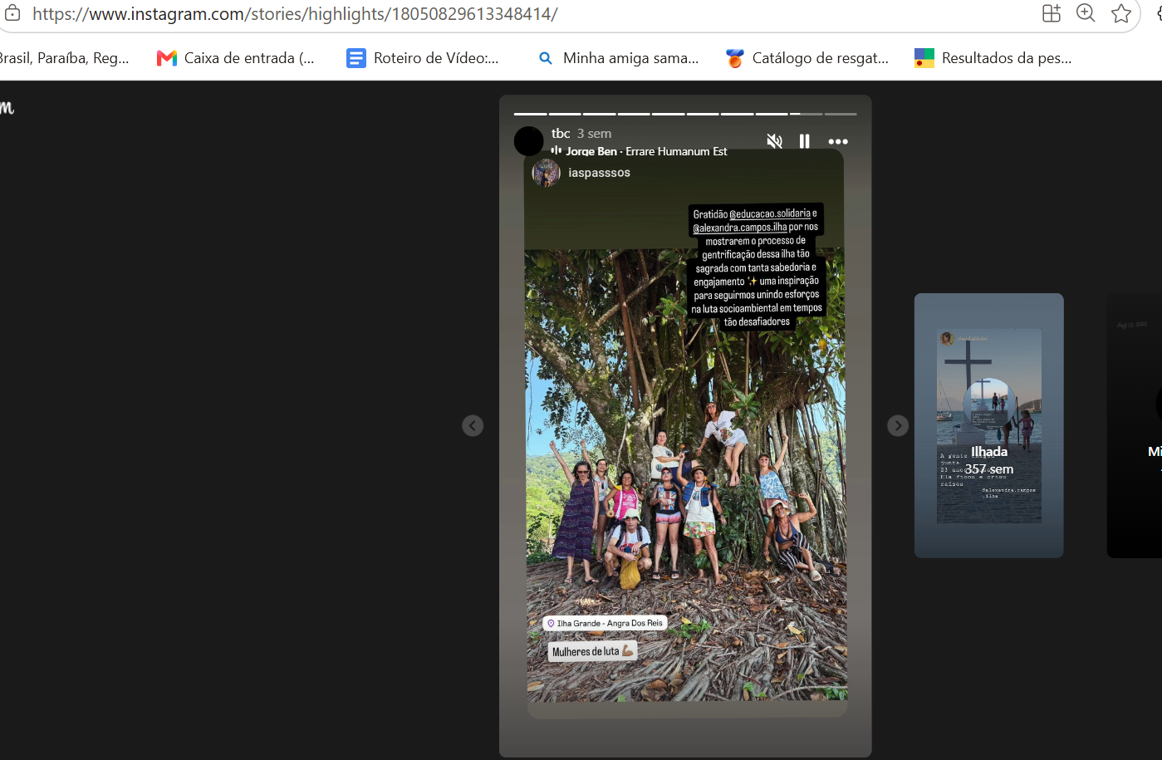This screenshot has height=760, width=1162.
Task: View site information via the lock icon
Action: [x=12, y=13]
